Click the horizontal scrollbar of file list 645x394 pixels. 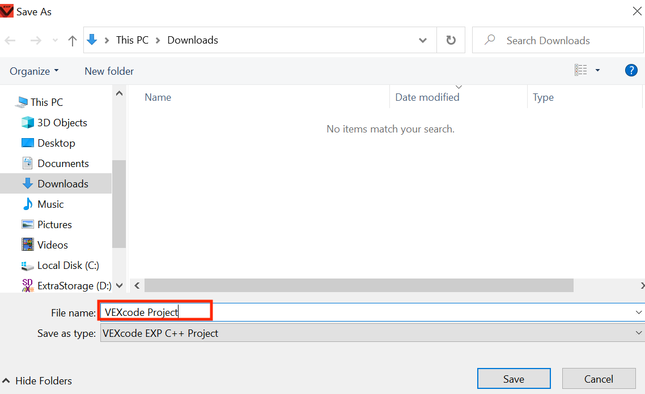click(x=359, y=285)
